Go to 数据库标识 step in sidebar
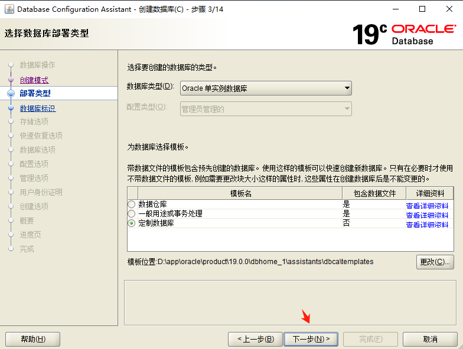This screenshot has width=463, height=349. (38, 108)
